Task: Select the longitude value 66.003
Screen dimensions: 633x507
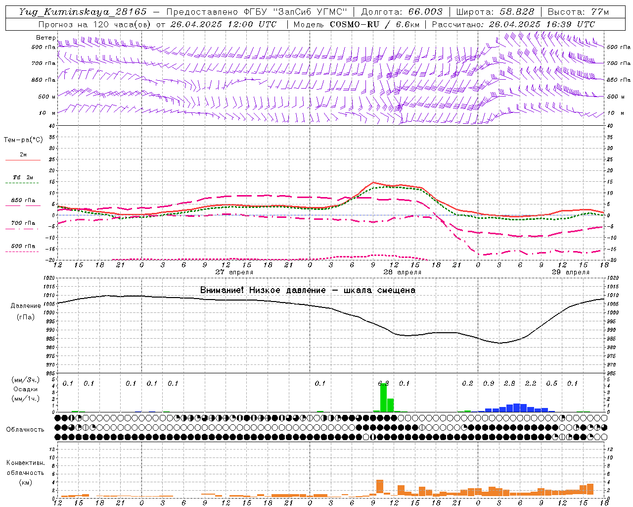Action: click(425, 12)
